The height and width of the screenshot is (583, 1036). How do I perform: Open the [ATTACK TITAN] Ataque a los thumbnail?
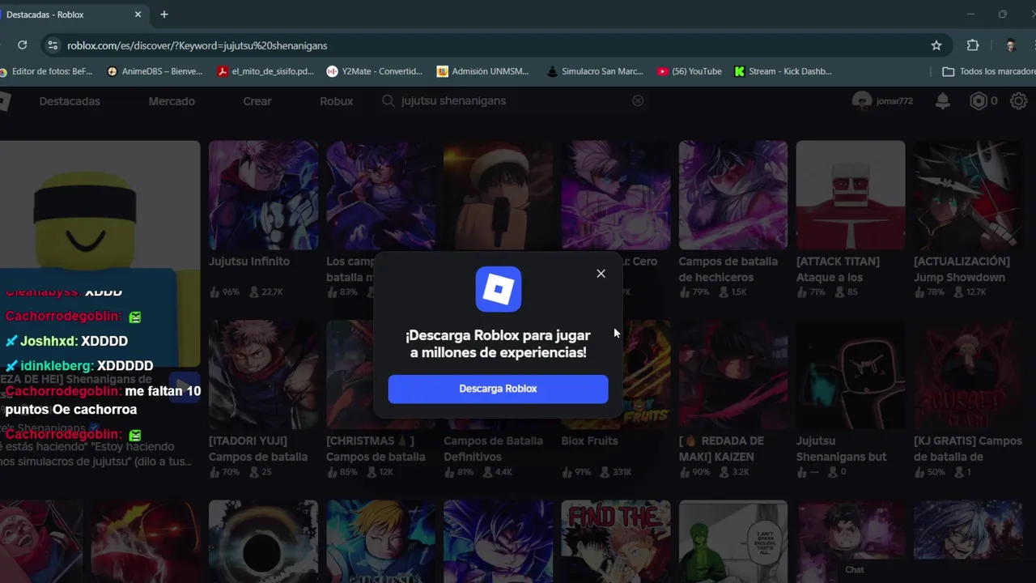point(851,195)
